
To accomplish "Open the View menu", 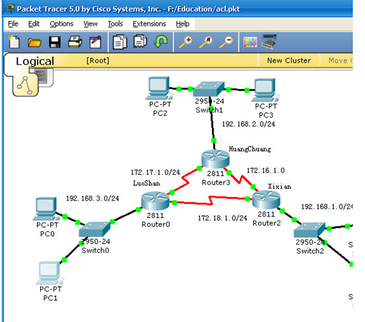I will pos(90,24).
